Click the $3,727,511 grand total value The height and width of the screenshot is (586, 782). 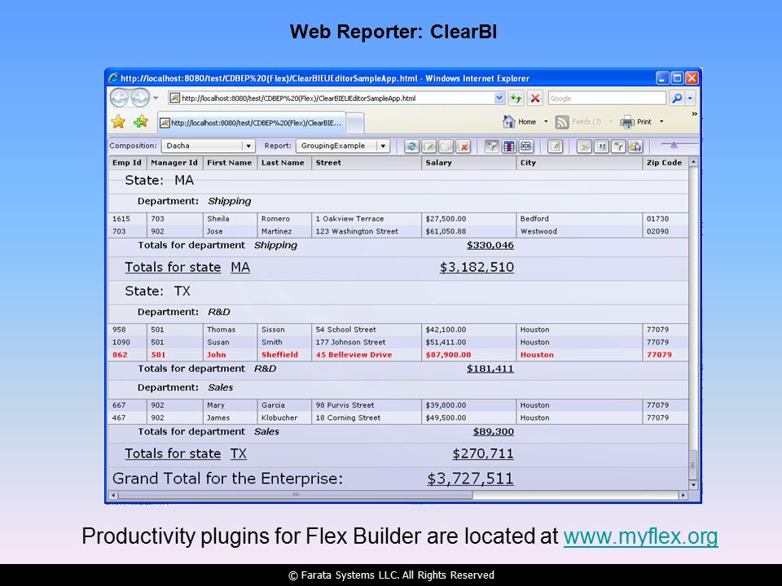tap(470, 479)
